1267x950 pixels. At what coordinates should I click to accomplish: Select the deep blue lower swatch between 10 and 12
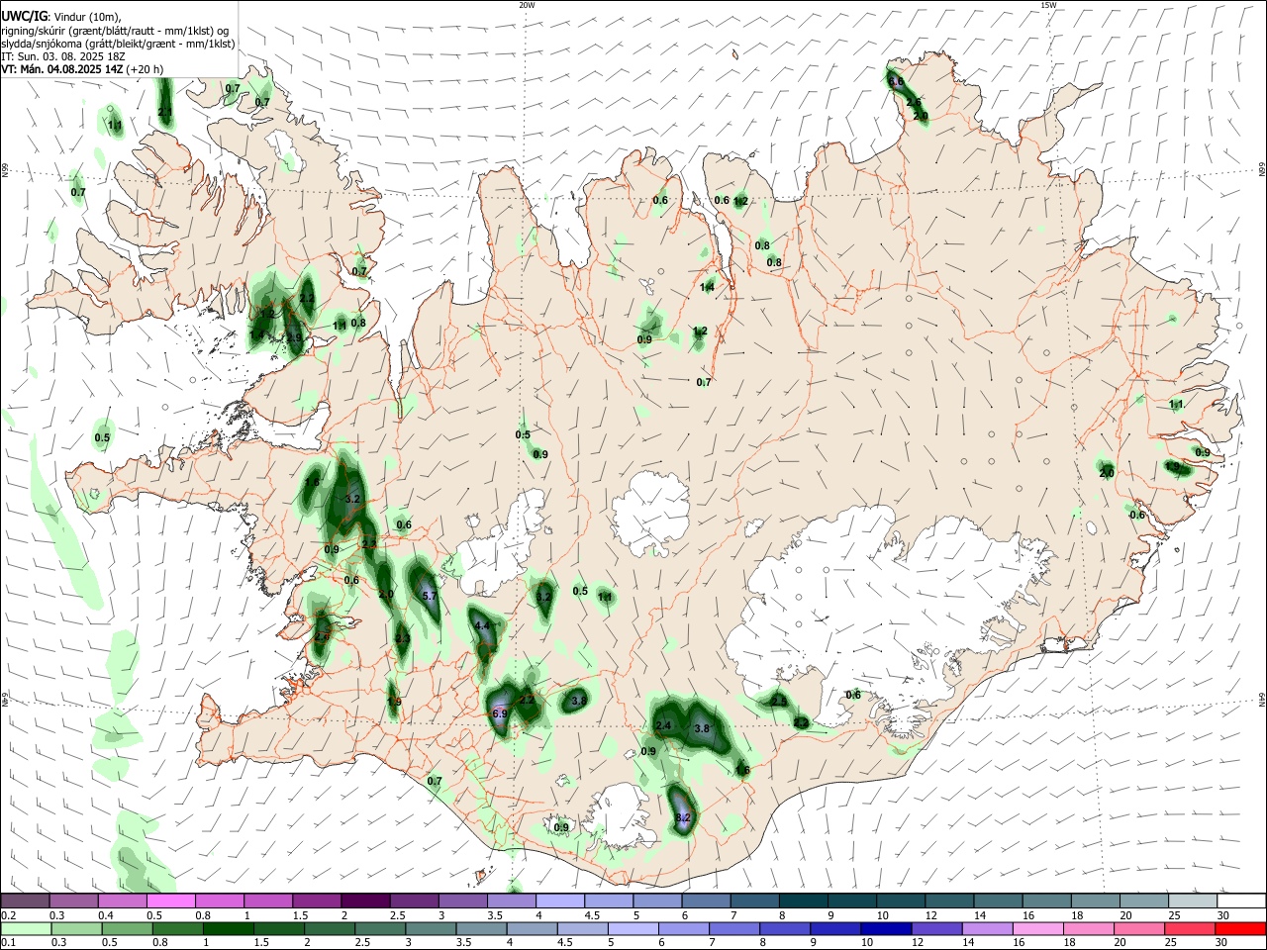pos(886,929)
